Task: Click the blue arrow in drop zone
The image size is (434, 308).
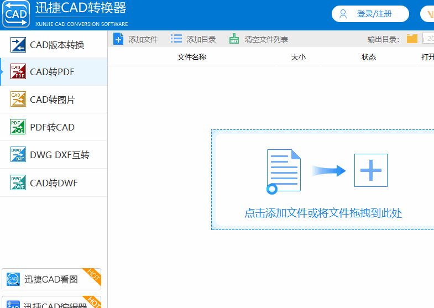Action: [328, 170]
